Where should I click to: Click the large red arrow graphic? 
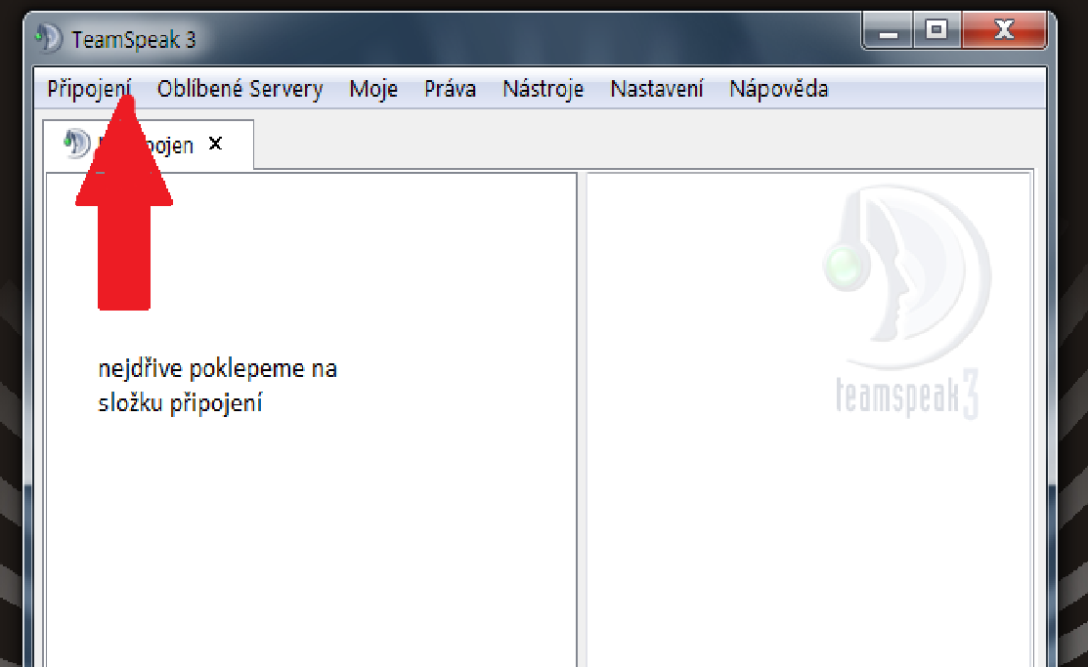tap(124, 234)
